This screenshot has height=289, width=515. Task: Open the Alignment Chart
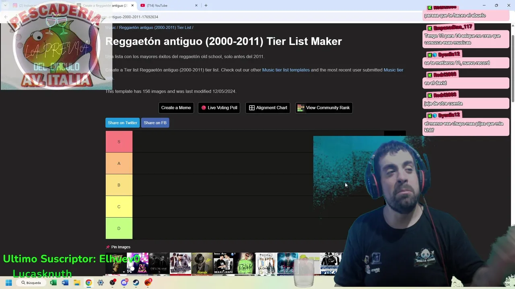268,108
